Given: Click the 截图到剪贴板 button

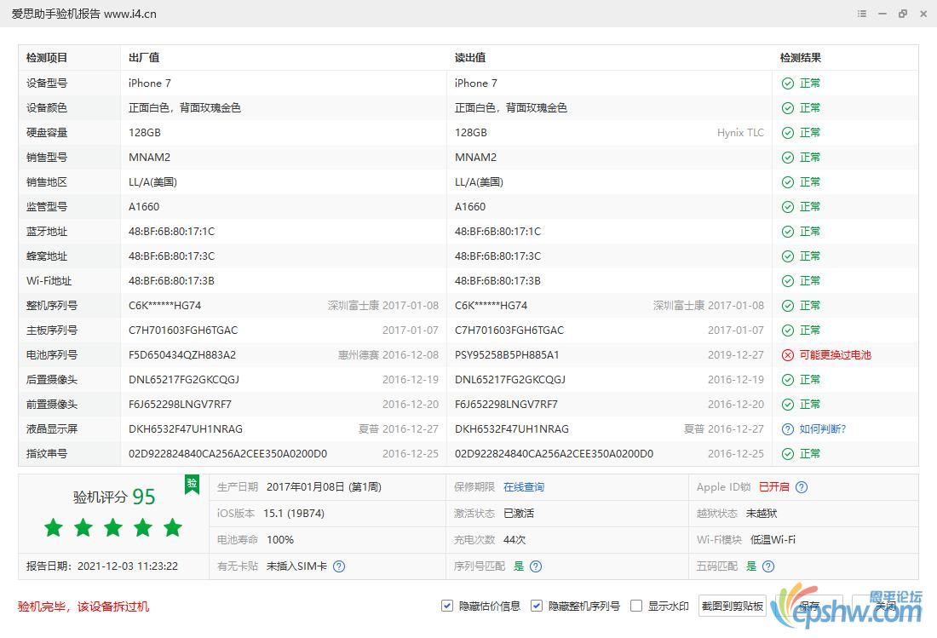Looking at the screenshot, I should (732, 606).
